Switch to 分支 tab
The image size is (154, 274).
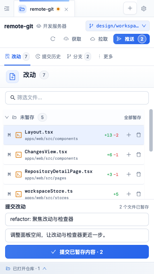[79, 57]
